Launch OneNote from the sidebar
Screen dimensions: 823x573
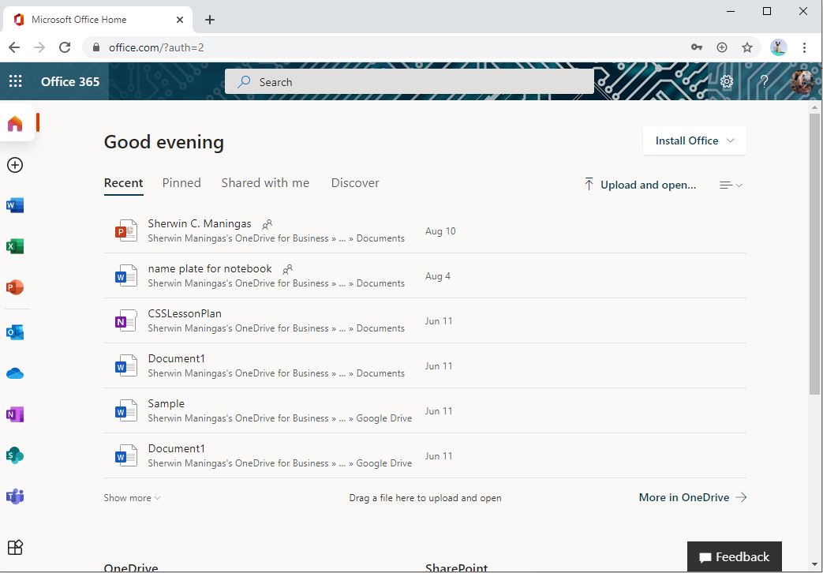coord(15,414)
